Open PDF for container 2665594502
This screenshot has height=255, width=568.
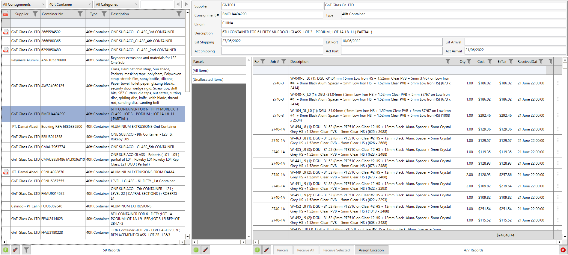tap(5, 32)
